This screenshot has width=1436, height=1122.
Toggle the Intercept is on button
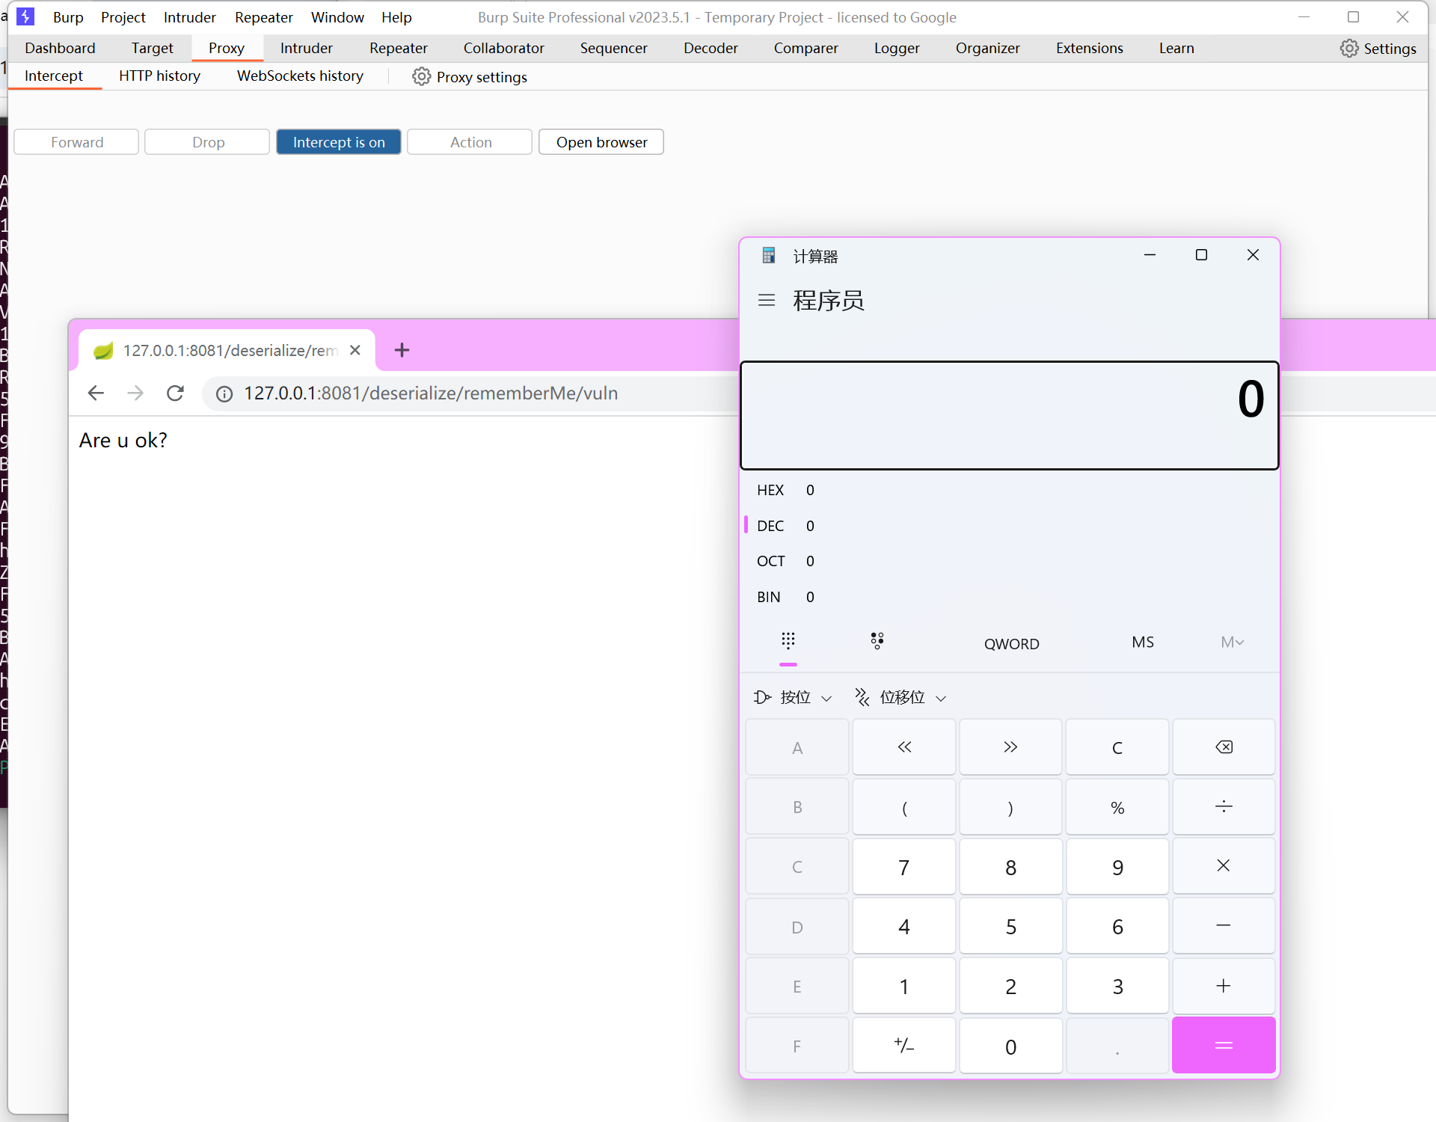click(x=338, y=142)
